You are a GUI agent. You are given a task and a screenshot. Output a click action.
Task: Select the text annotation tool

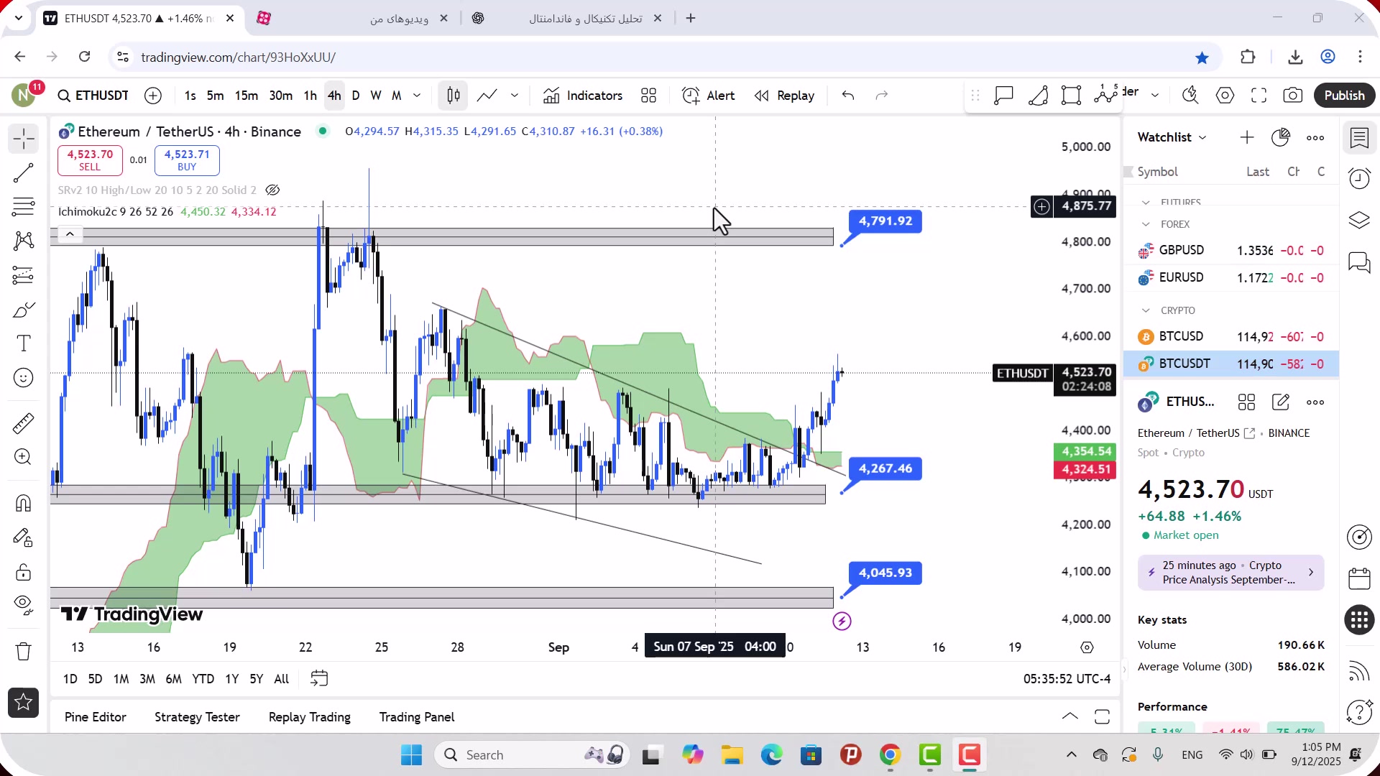coord(24,343)
